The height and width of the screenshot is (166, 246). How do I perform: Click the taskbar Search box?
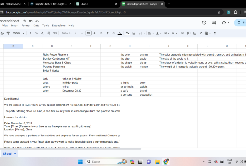(106, 162)
